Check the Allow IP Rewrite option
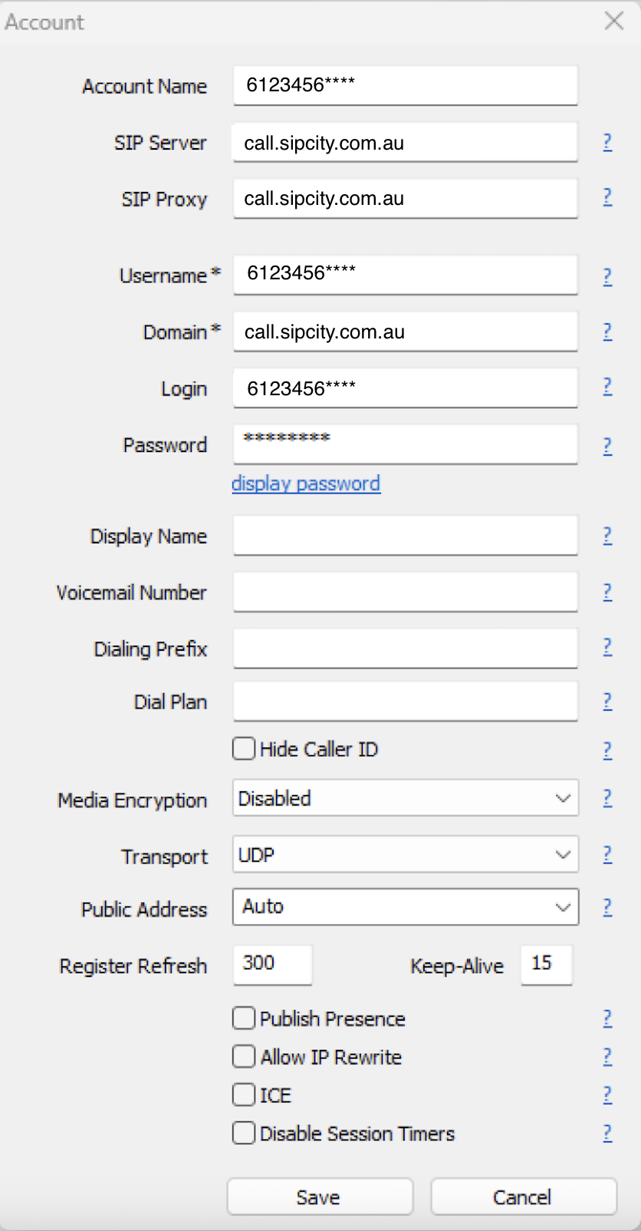Image resolution: width=641 pixels, height=1231 pixels. [x=244, y=1057]
